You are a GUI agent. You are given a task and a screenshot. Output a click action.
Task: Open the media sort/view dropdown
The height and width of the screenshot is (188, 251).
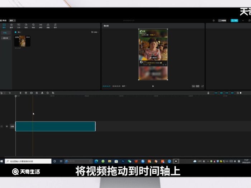click(x=95, y=32)
